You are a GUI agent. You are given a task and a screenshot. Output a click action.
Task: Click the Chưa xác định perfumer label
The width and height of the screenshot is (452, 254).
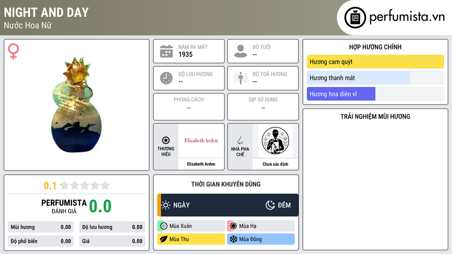(275, 164)
